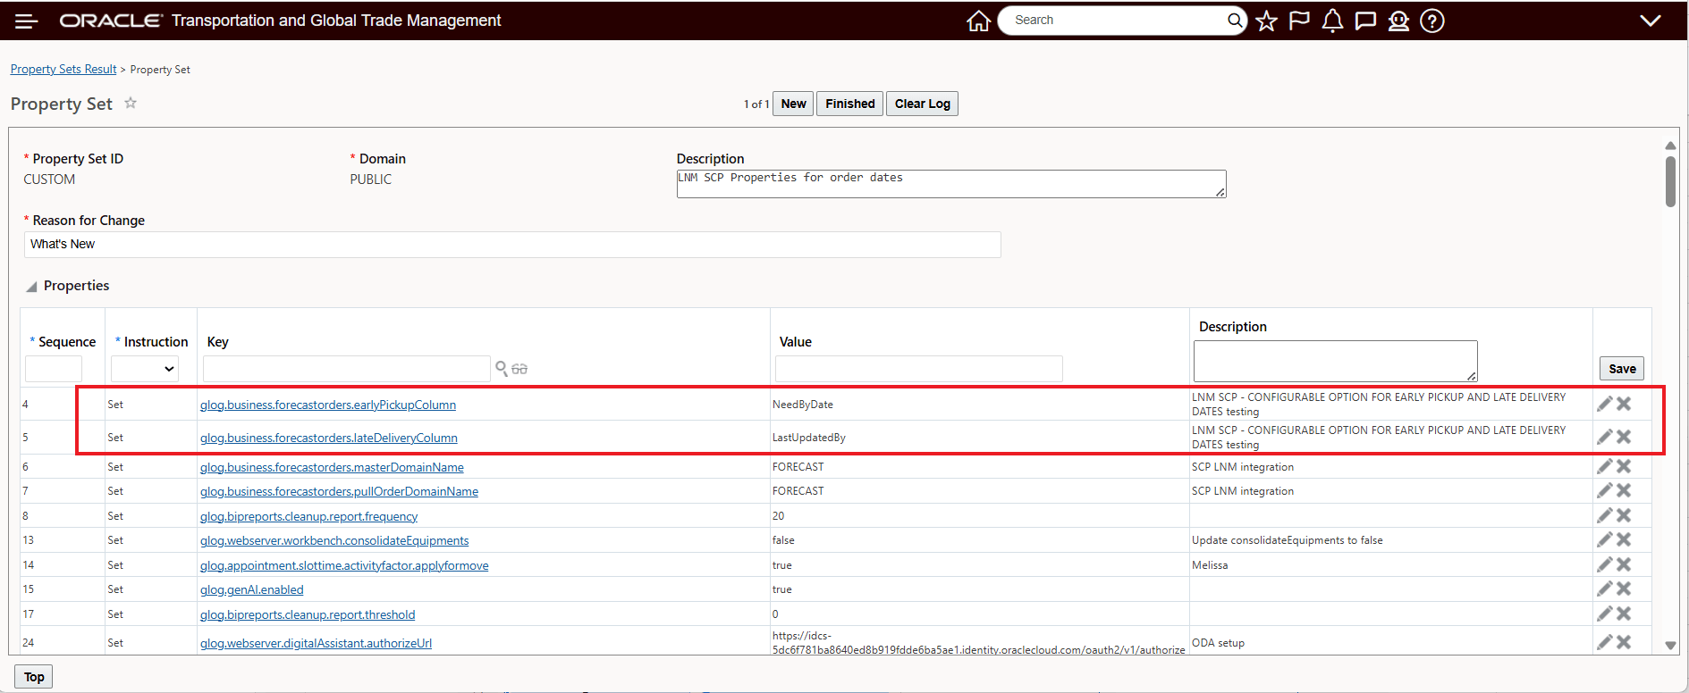Open the glog.business.forecastorders.earlyPickupColumn link

click(x=328, y=405)
